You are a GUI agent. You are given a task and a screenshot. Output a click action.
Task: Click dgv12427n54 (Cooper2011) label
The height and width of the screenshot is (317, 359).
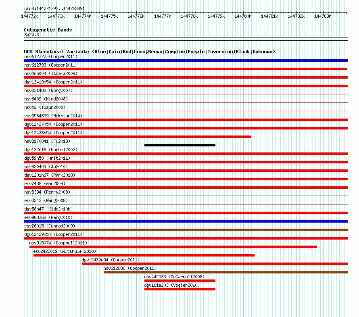coord(53,124)
